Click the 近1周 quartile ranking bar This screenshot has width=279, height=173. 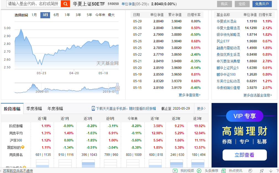(x=42, y=164)
